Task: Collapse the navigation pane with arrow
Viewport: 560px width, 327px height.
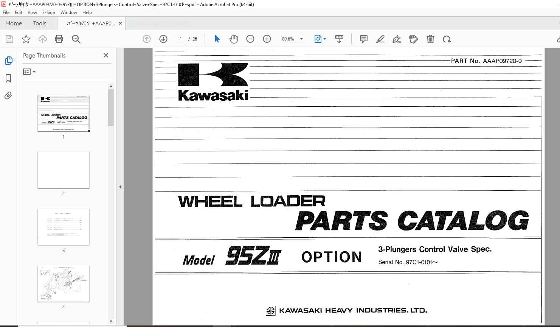Action: 120,187
